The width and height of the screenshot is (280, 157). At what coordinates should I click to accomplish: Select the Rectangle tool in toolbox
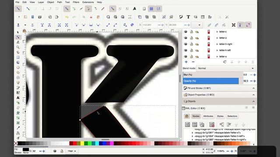[18, 57]
